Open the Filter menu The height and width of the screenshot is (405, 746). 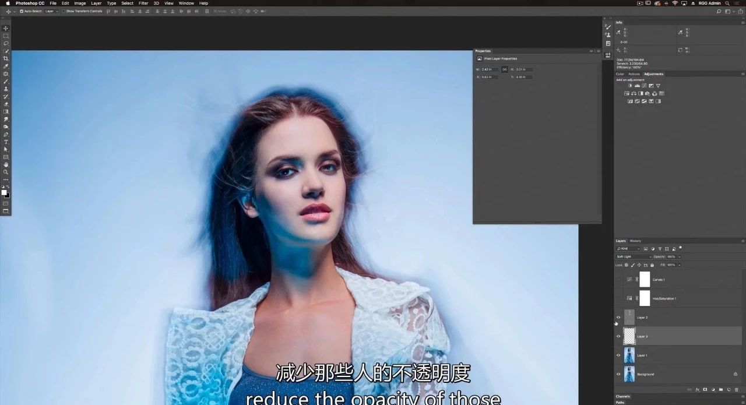coord(143,3)
